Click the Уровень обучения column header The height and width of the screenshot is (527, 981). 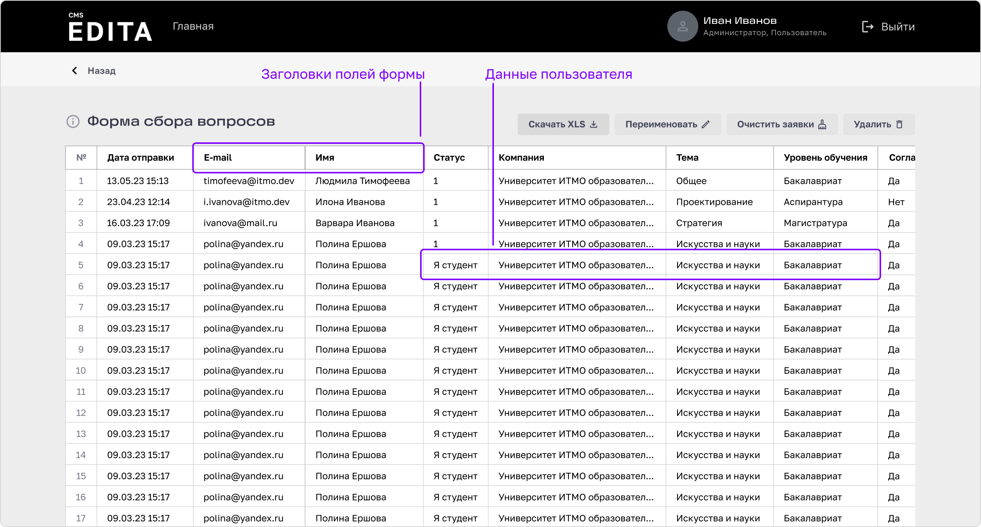click(x=825, y=157)
